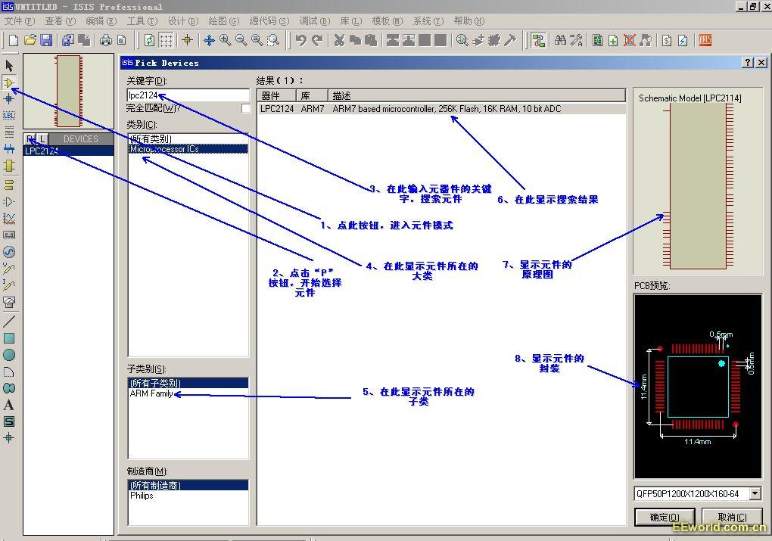Screen dimensions: 772x541
Task: Select the 2D Graphics Circle tool
Action: point(9,354)
